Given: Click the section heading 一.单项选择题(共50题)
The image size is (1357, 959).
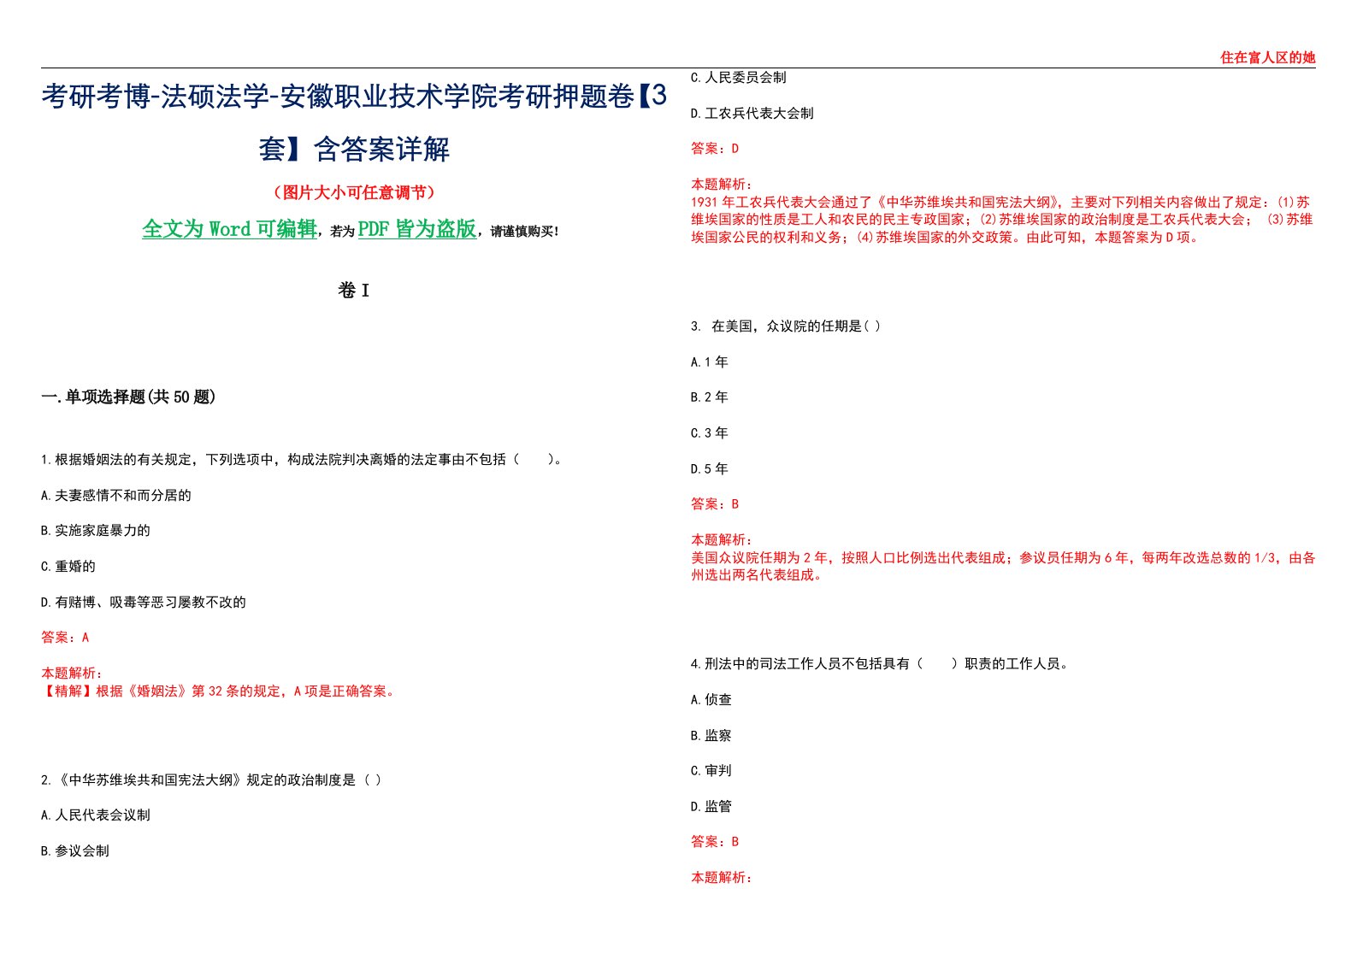Looking at the screenshot, I should [x=128, y=397].
